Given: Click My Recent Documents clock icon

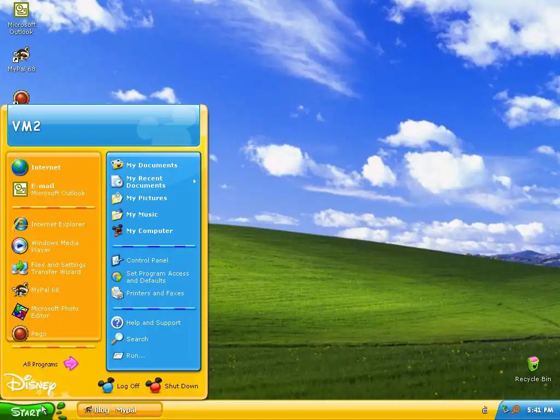Looking at the screenshot, I should pos(117,182).
